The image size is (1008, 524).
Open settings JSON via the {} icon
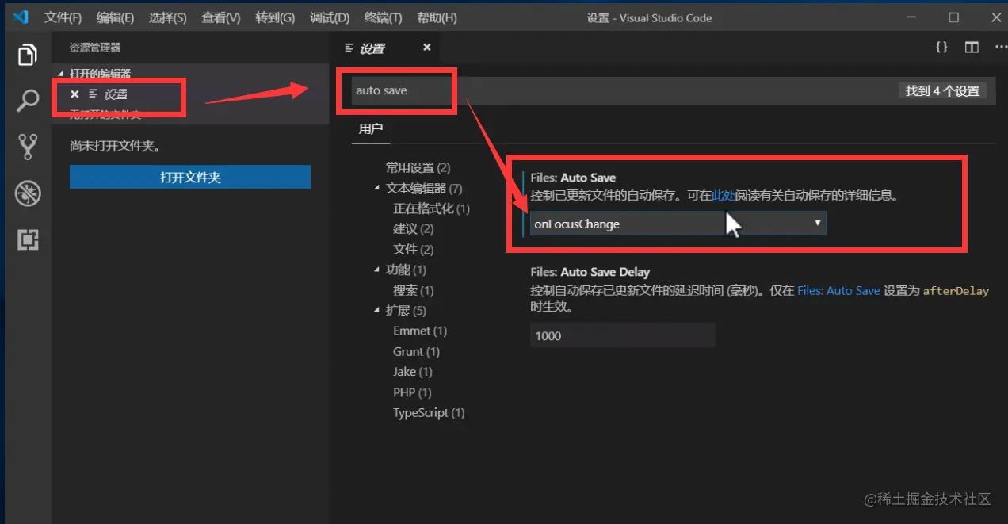click(x=941, y=47)
